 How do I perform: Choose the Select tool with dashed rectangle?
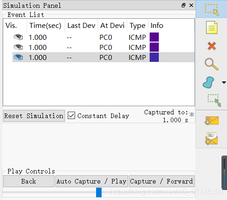[x=212, y=10]
